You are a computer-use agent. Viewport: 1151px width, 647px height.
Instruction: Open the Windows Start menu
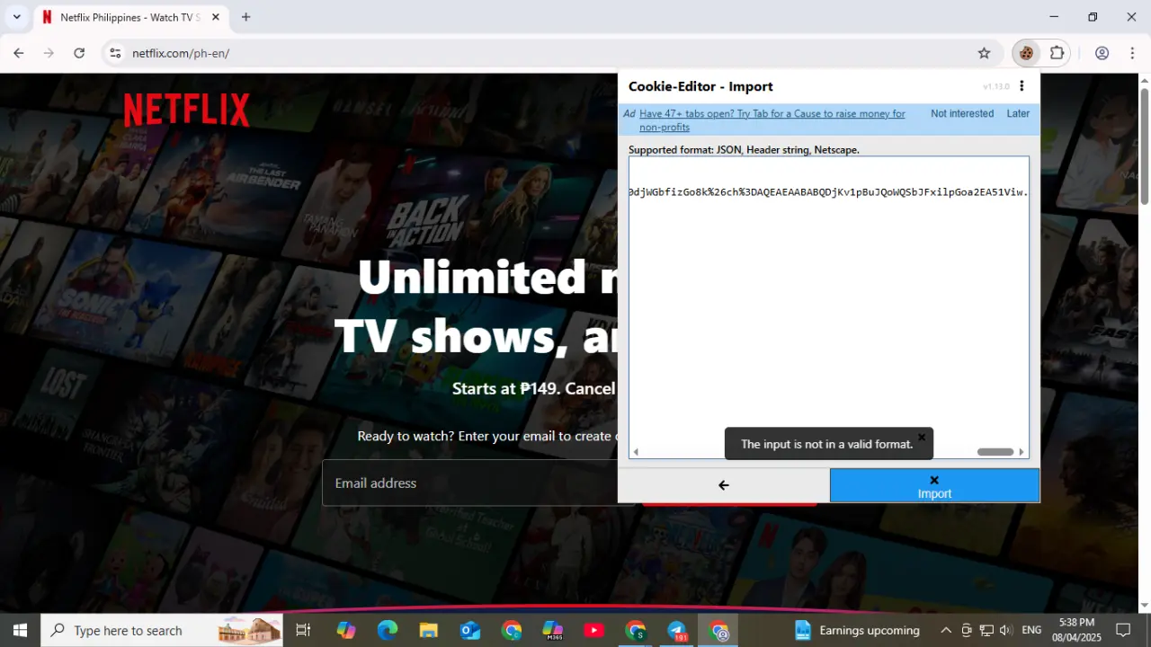20,630
